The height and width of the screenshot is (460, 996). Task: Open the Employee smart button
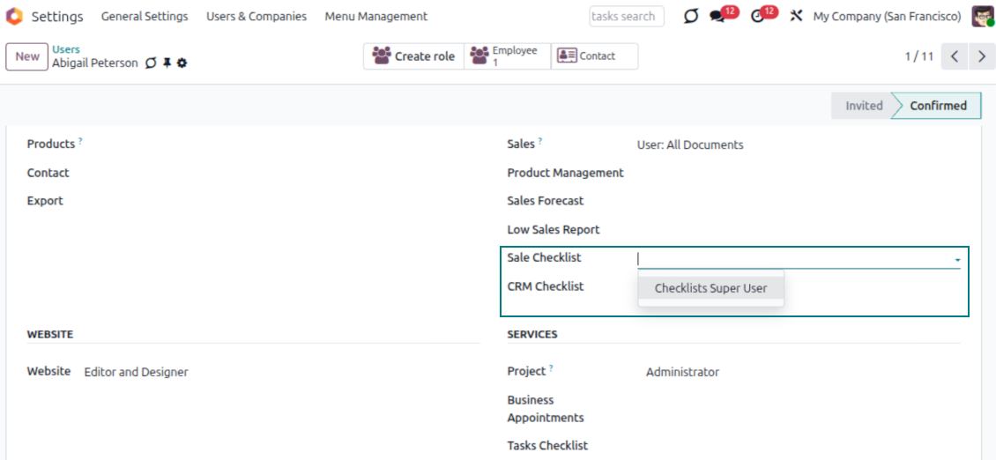pyautogui.click(x=507, y=56)
